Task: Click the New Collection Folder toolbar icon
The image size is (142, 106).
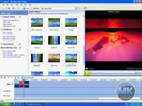Action: click(82, 8)
